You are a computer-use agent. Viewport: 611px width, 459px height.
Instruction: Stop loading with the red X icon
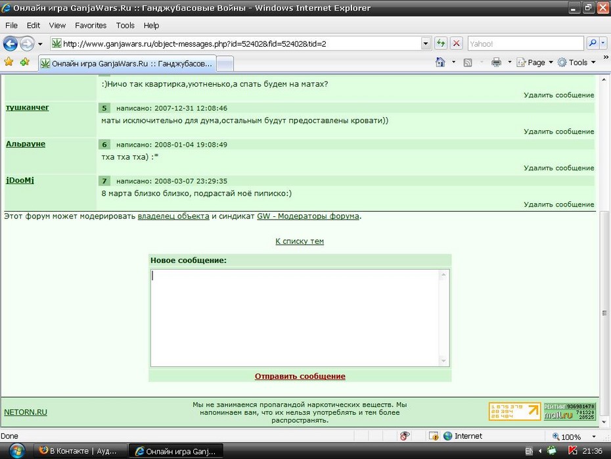[456, 43]
